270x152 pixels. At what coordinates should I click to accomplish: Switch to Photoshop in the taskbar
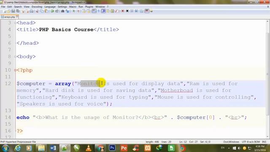[112, 148]
